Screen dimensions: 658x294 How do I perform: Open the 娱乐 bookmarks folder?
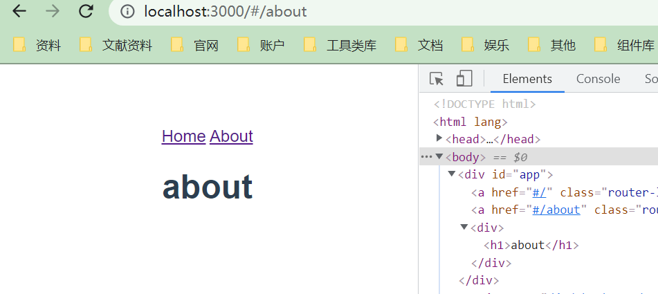pyautogui.click(x=486, y=45)
